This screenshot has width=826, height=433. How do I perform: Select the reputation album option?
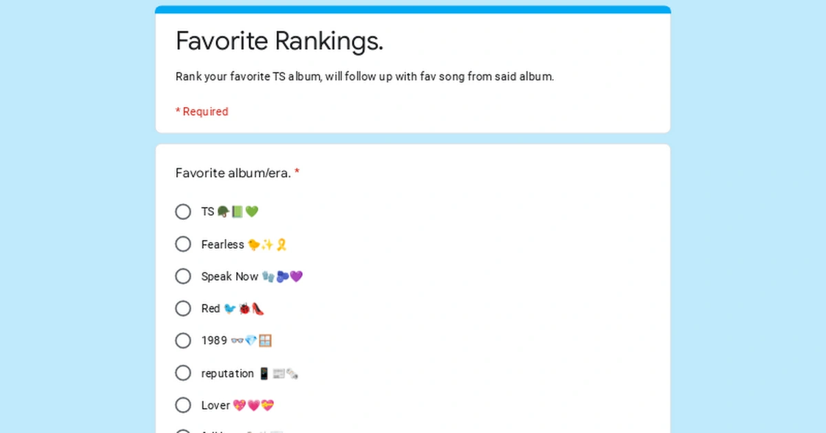tap(183, 373)
